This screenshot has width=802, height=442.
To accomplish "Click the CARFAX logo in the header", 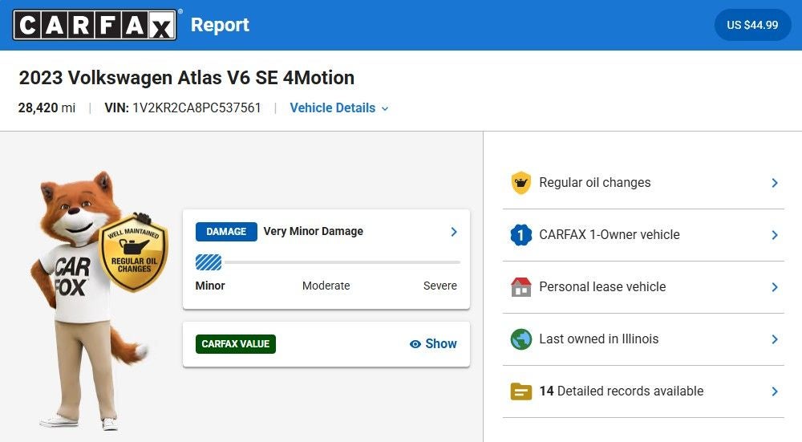I will click(x=95, y=25).
